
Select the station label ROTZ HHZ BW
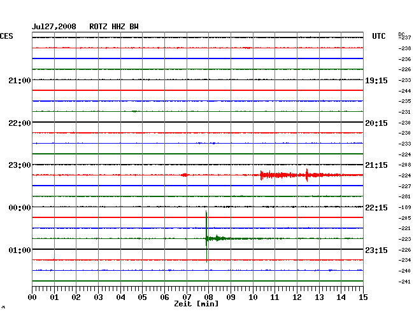pos(114,27)
